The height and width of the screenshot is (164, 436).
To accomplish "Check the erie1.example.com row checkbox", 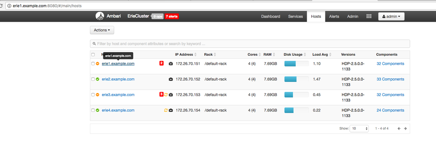I will [93, 64].
